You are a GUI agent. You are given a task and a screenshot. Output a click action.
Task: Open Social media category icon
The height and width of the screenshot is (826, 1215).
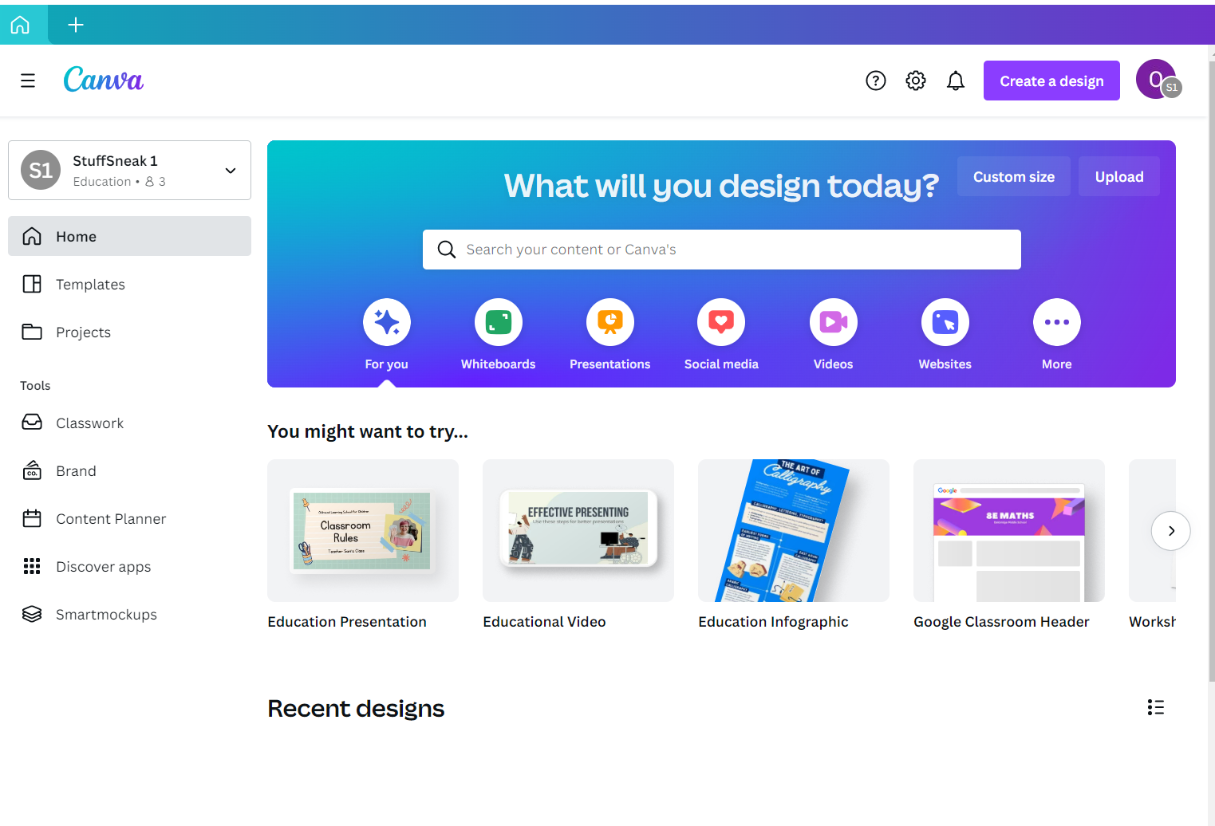(721, 322)
